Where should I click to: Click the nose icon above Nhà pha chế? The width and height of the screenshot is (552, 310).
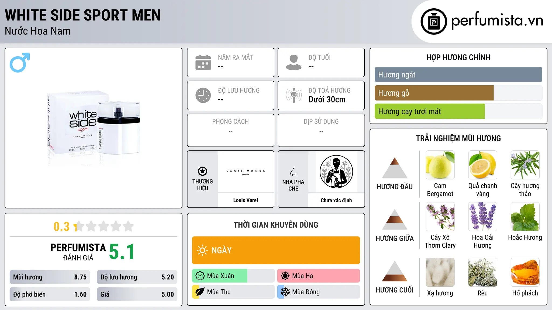pos(293,171)
